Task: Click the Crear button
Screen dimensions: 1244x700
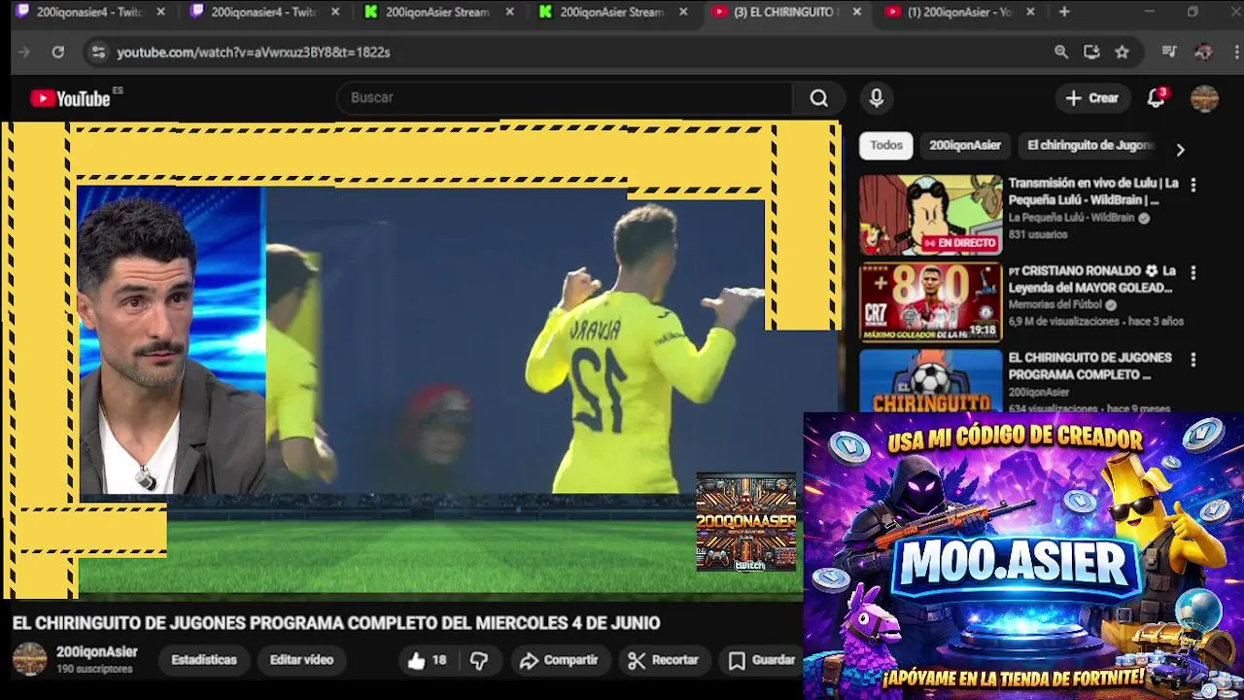Action: 1091,98
